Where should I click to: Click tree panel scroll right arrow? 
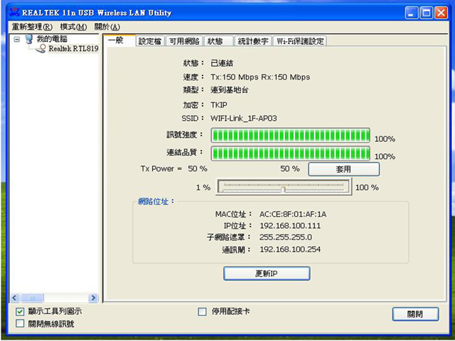(x=93, y=298)
